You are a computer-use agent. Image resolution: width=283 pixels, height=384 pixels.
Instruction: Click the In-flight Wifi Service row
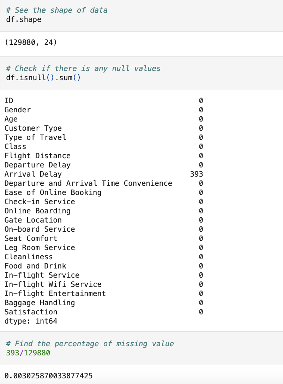[104, 284]
